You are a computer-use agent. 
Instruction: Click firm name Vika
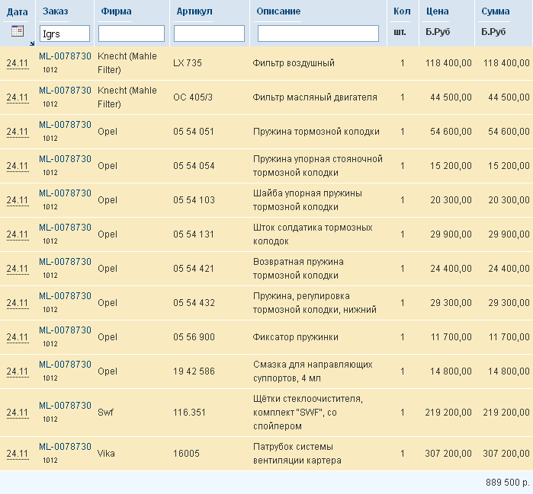106,454
